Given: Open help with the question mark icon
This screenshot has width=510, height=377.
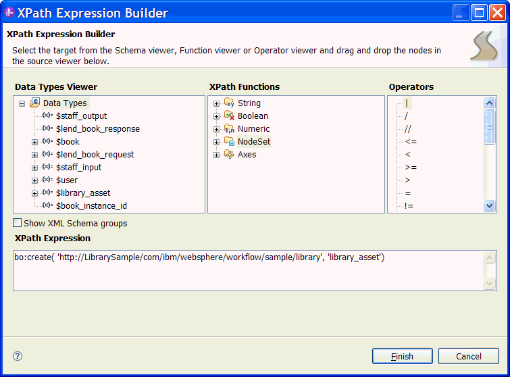Looking at the screenshot, I should click(18, 356).
